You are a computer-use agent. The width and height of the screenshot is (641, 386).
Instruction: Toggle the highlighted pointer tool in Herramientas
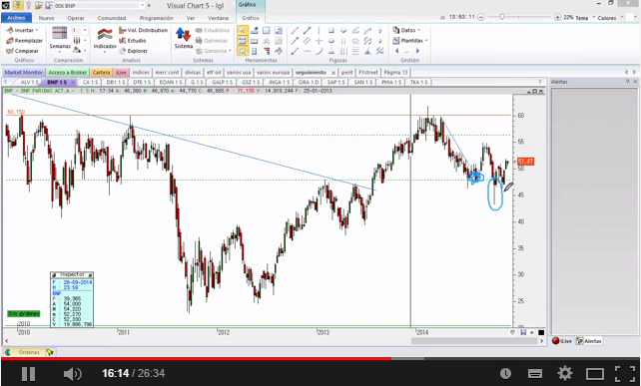point(243,30)
